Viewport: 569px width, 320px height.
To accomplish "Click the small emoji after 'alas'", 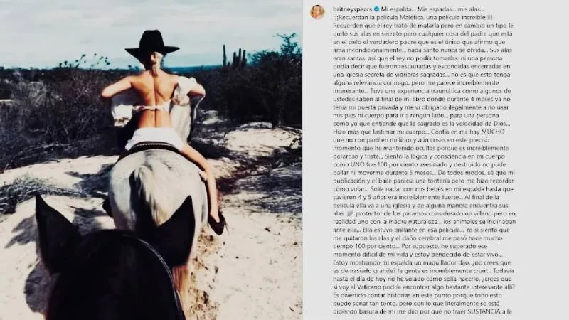I will click(350, 214).
